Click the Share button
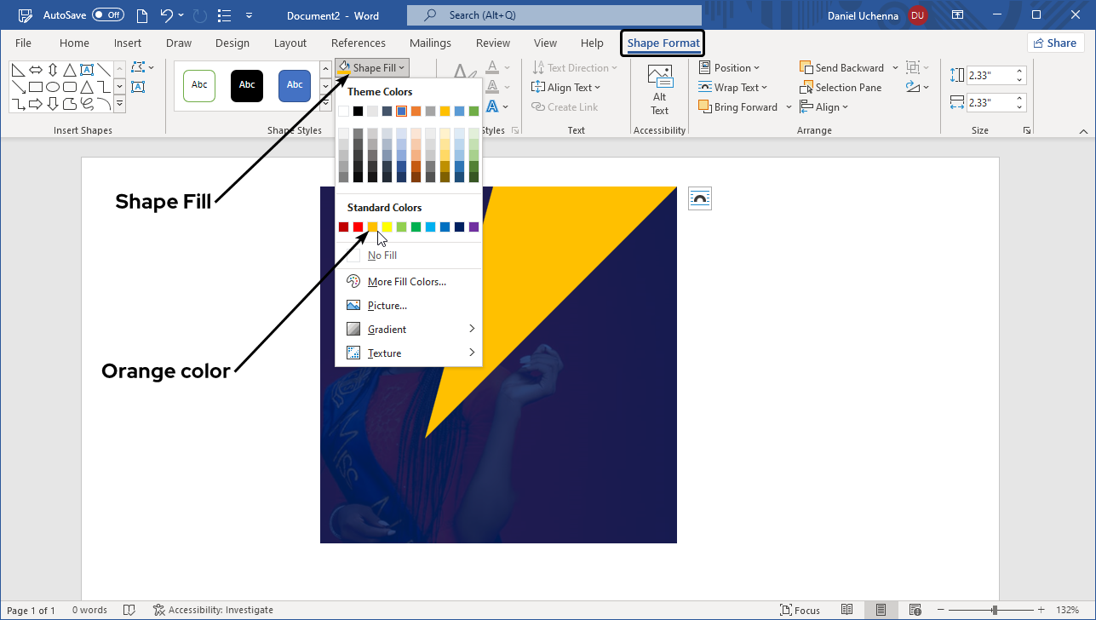The image size is (1096, 620). click(1054, 43)
